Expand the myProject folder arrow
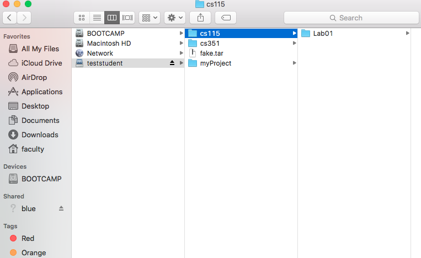 click(294, 63)
